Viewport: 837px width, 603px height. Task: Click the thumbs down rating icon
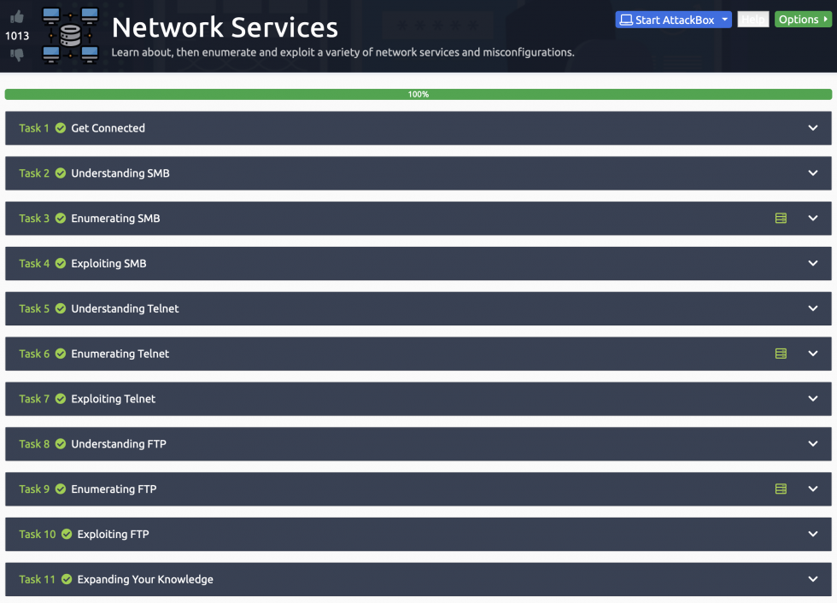[17, 51]
